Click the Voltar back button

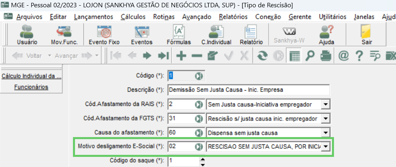click(27, 56)
